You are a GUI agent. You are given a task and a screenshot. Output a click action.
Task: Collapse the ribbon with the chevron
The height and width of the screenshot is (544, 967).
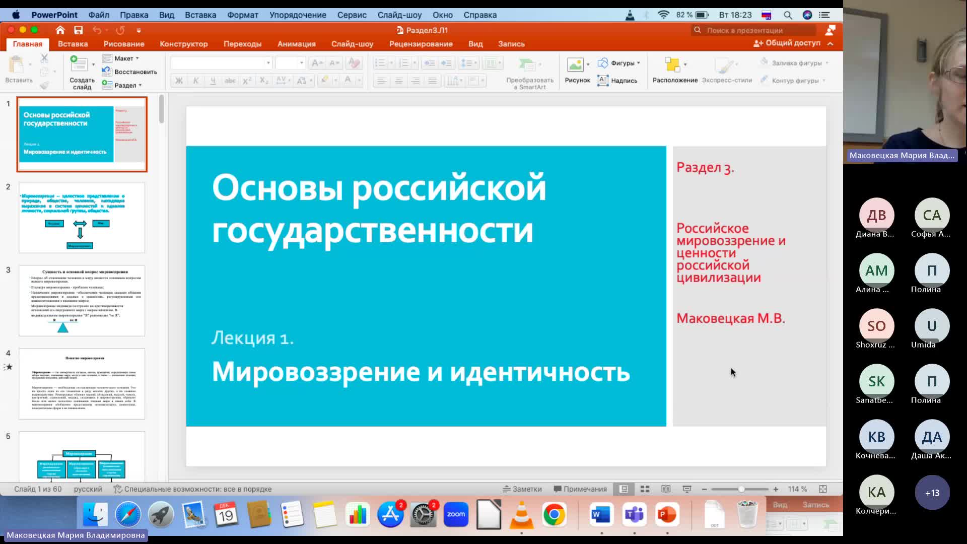[831, 44]
